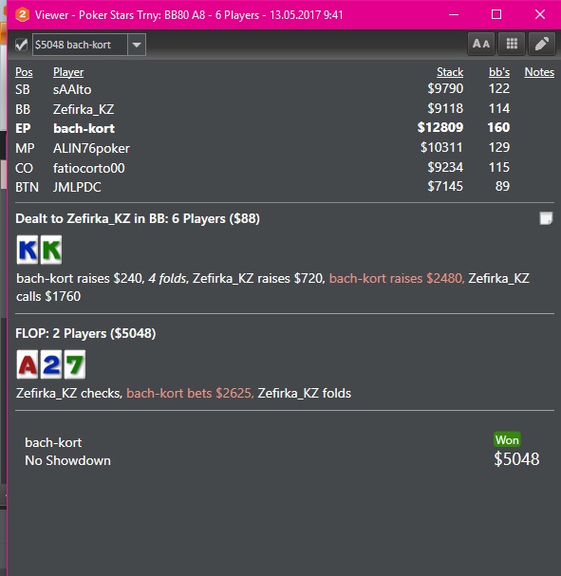This screenshot has width=561, height=576.
Task: Click the orange app icon in title bar
Action: 23,14
